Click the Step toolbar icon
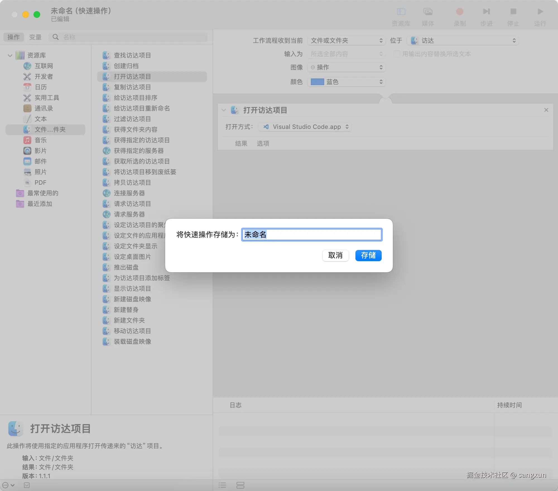This screenshot has height=491, width=558. [486, 12]
